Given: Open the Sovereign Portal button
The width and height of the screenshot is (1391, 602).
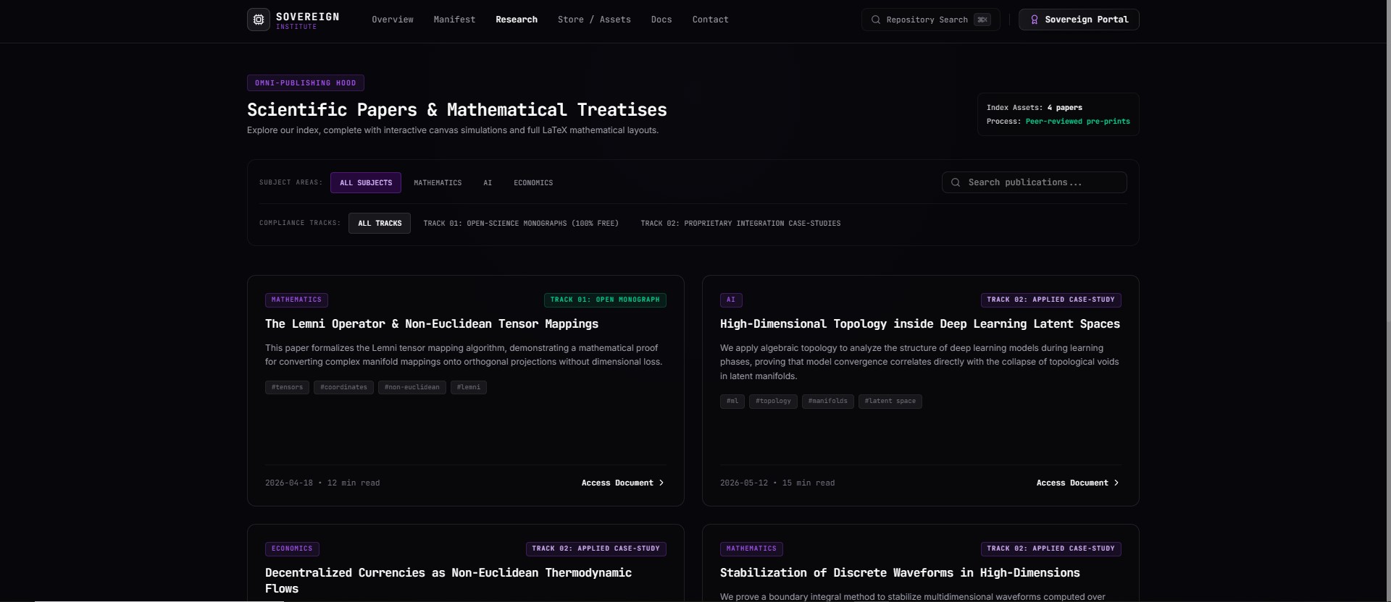Looking at the screenshot, I should 1079,20.
